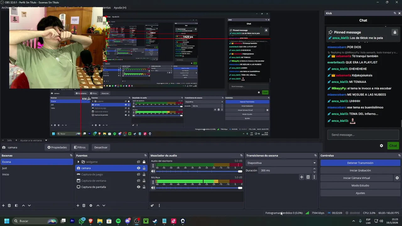Open scene filters icon in Escenas toolbar

click(16, 206)
